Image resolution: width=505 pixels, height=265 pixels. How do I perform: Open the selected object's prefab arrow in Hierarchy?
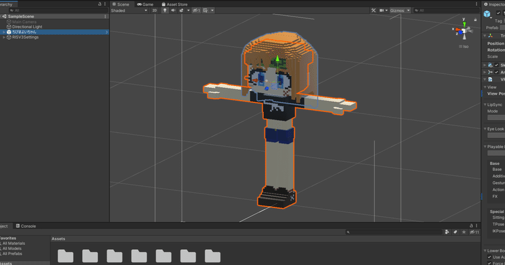tap(107, 32)
